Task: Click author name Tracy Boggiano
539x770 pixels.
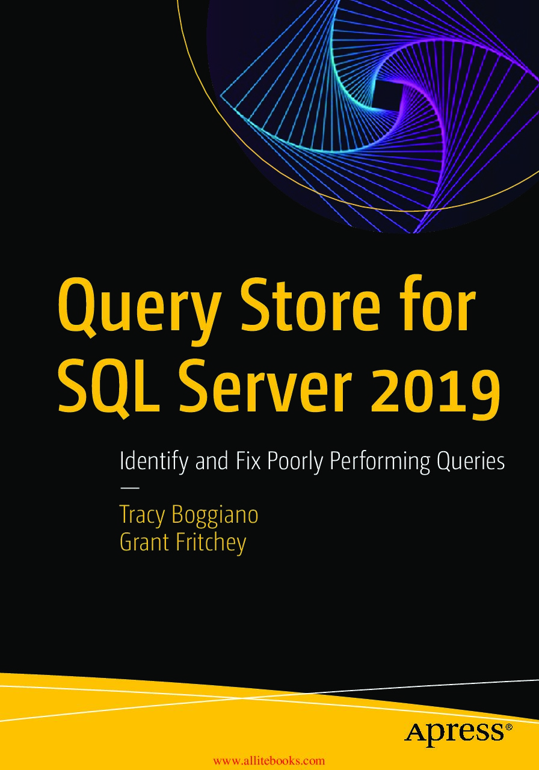Action: click(189, 516)
